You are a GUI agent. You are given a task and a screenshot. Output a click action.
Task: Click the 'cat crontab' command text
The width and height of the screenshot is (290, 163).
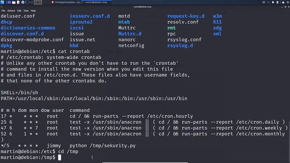click(74, 52)
